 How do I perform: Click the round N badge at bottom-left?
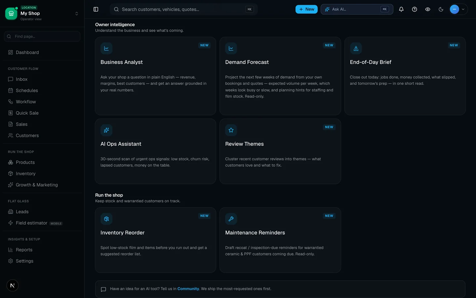point(13,285)
